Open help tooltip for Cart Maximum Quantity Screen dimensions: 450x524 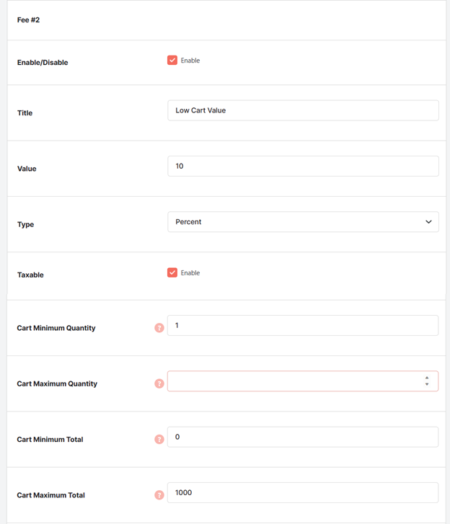[x=159, y=383]
